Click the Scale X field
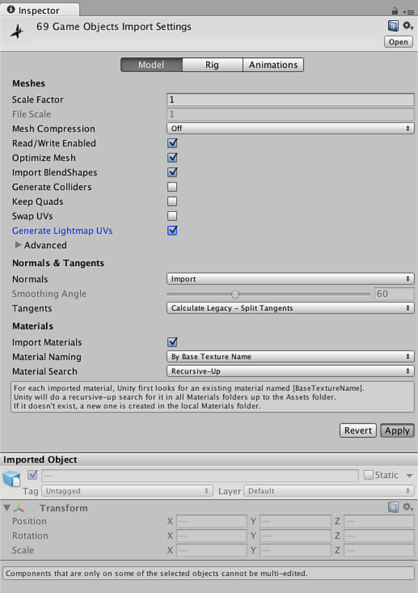The image size is (418, 593). (212, 550)
